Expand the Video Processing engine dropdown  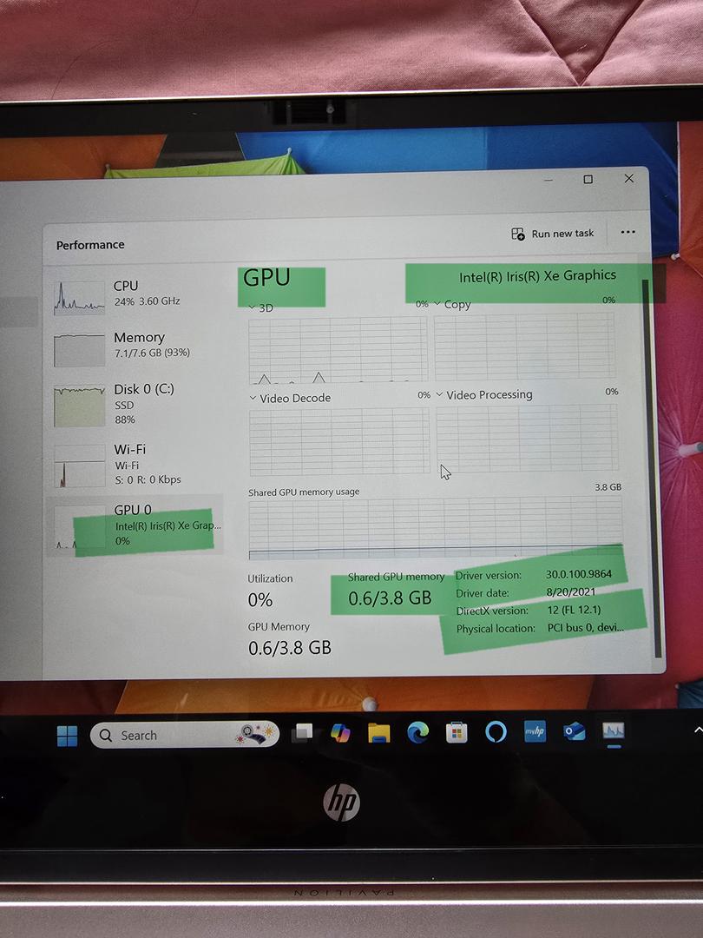point(439,395)
